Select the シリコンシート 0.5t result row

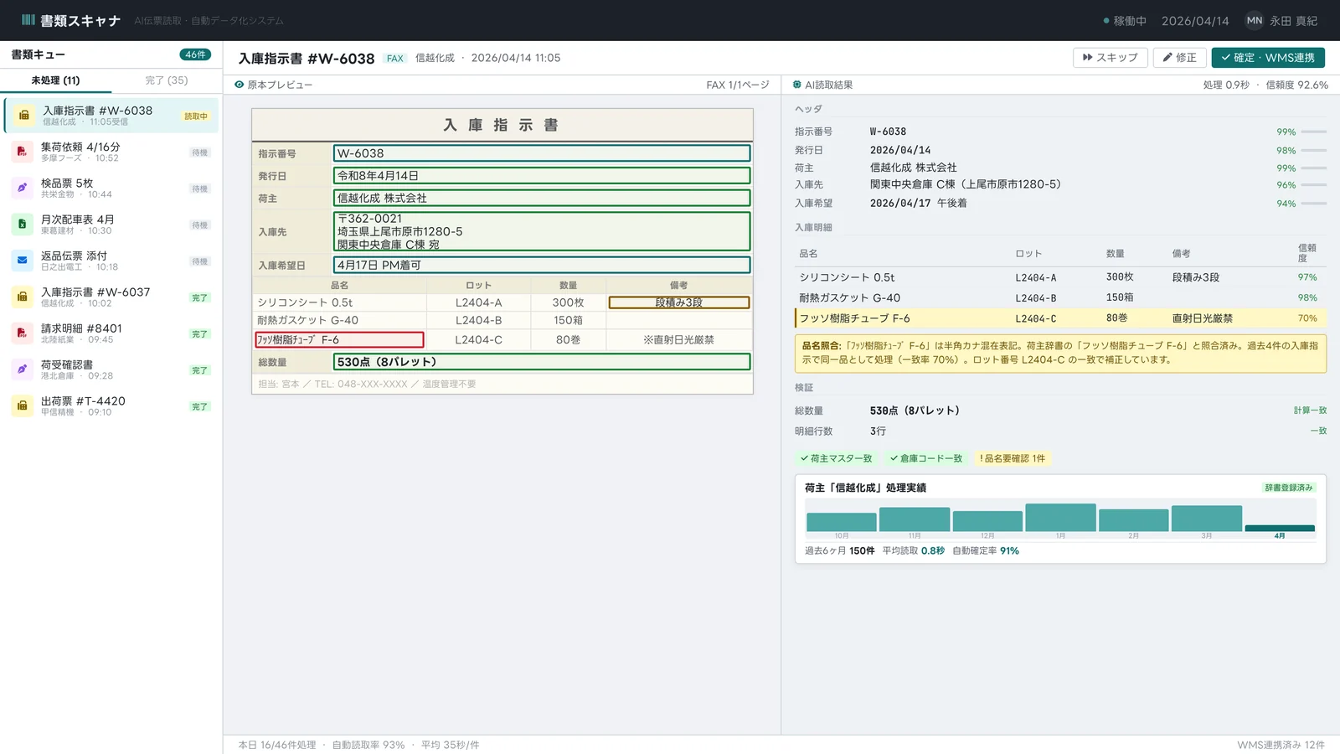click(1060, 277)
